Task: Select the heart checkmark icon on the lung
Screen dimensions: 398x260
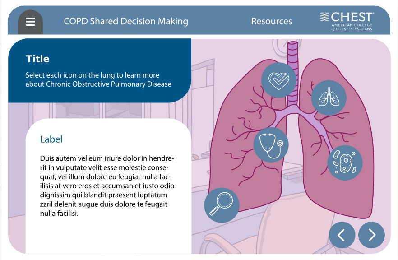Action: click(278, 80)
